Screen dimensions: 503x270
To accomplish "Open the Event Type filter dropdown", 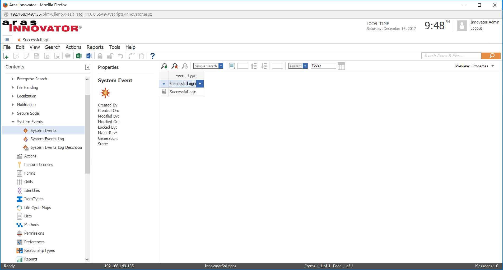I will (200, 84).
